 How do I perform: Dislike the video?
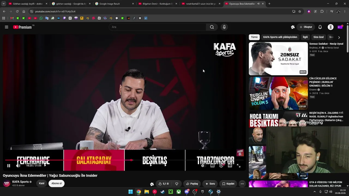point(177,184)
